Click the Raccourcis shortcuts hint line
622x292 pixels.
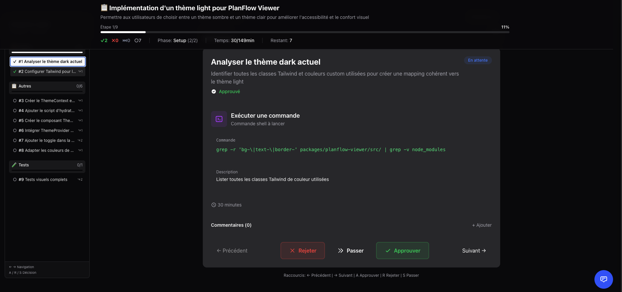(351, 275)
